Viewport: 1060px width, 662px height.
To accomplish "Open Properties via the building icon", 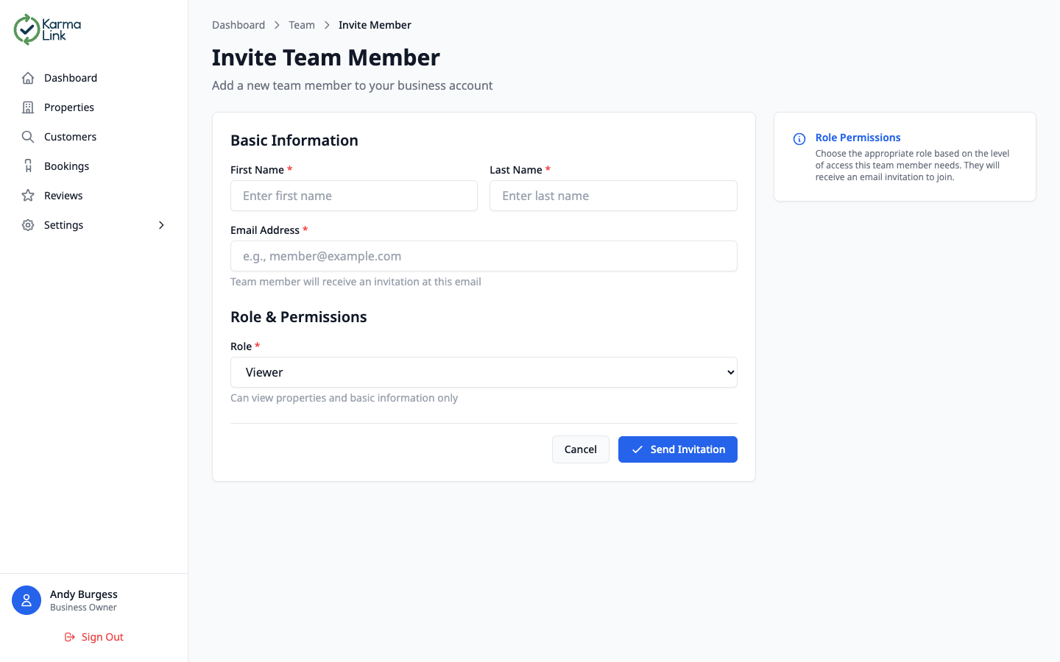I will [27, 107].
